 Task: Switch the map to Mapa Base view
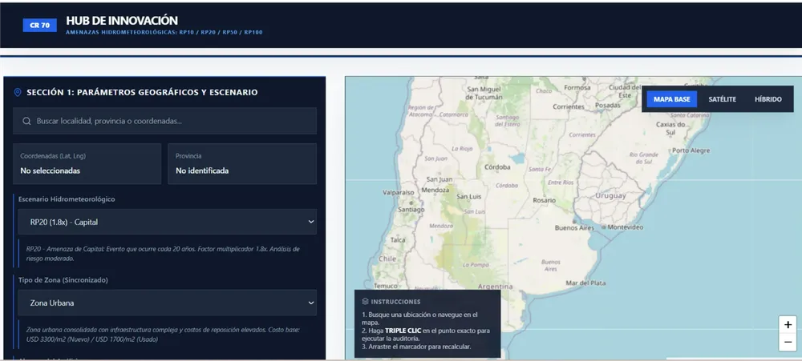point(671,99)
